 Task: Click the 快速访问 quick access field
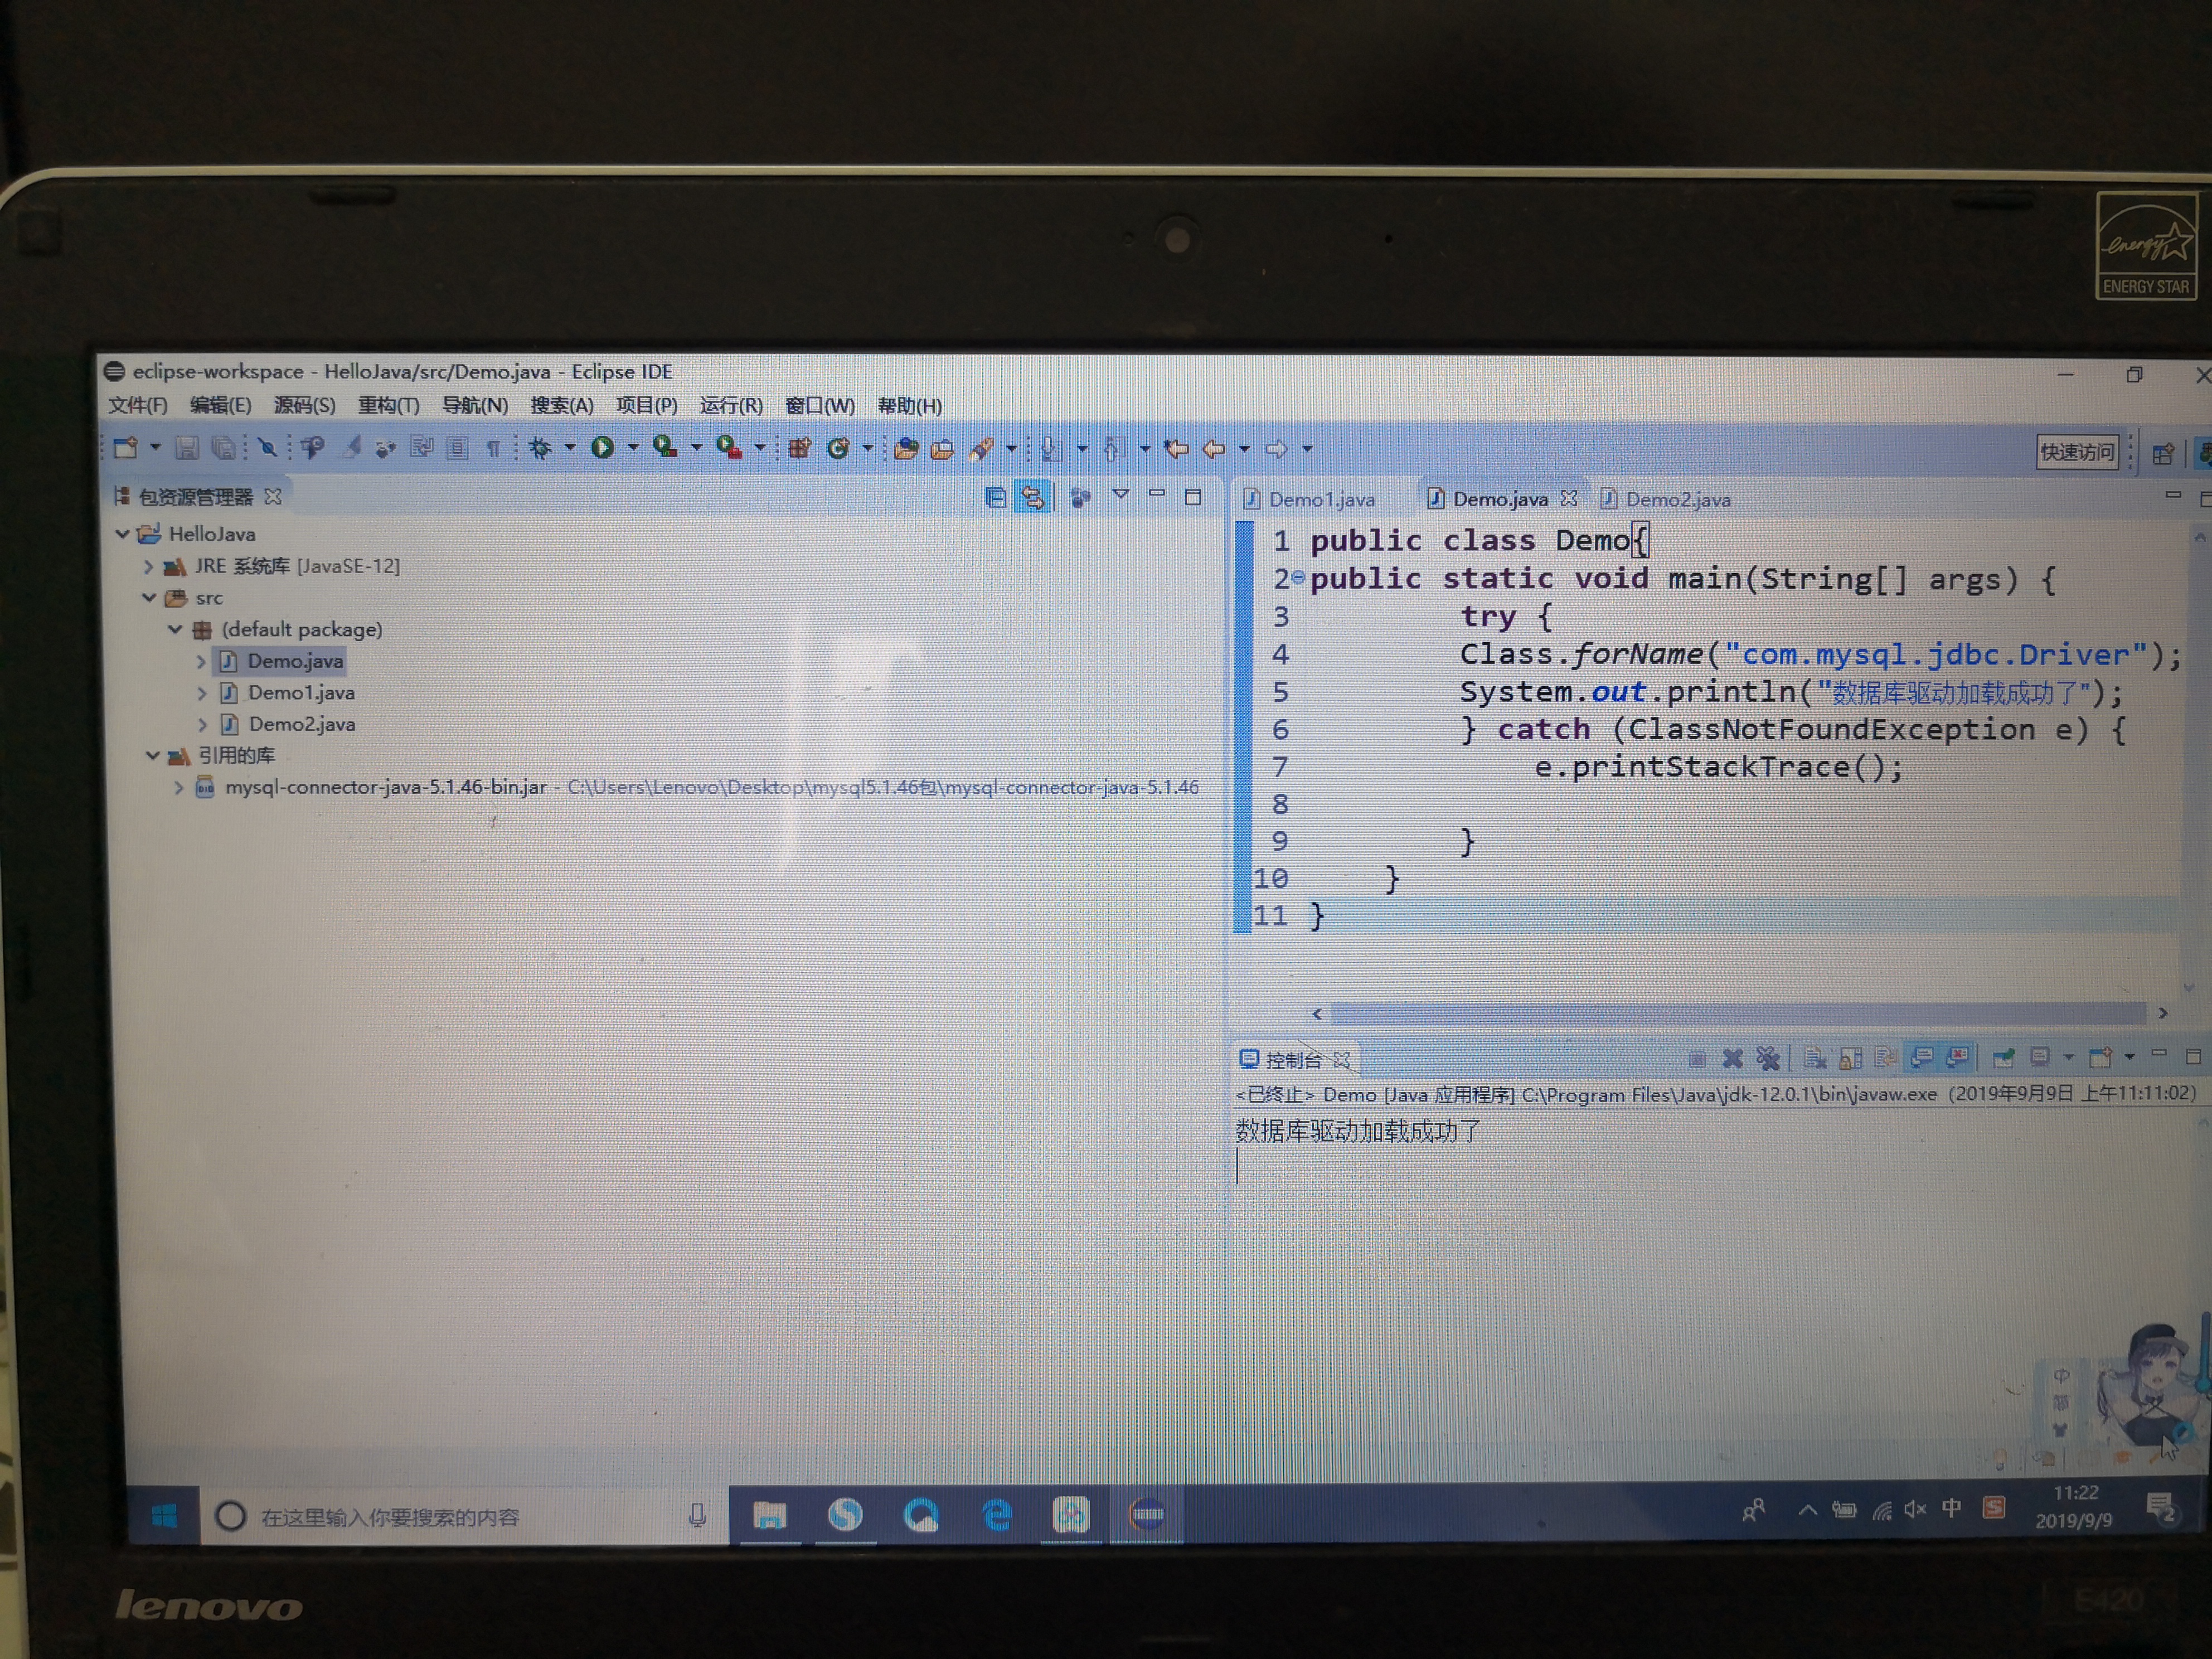(x=2077, y=452)
